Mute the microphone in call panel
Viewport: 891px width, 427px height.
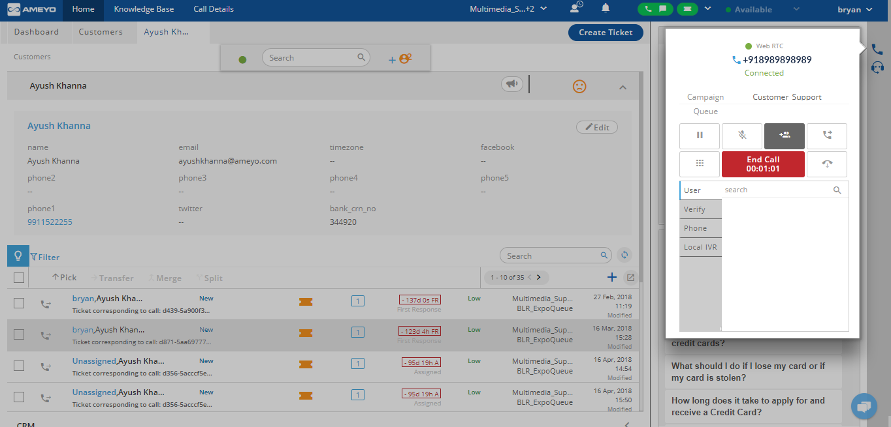pyautogui.click(x=741, y=136)
